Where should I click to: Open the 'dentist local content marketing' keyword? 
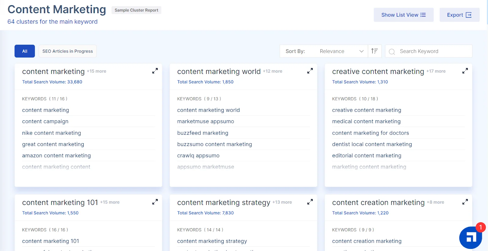(x=372, y=144)
